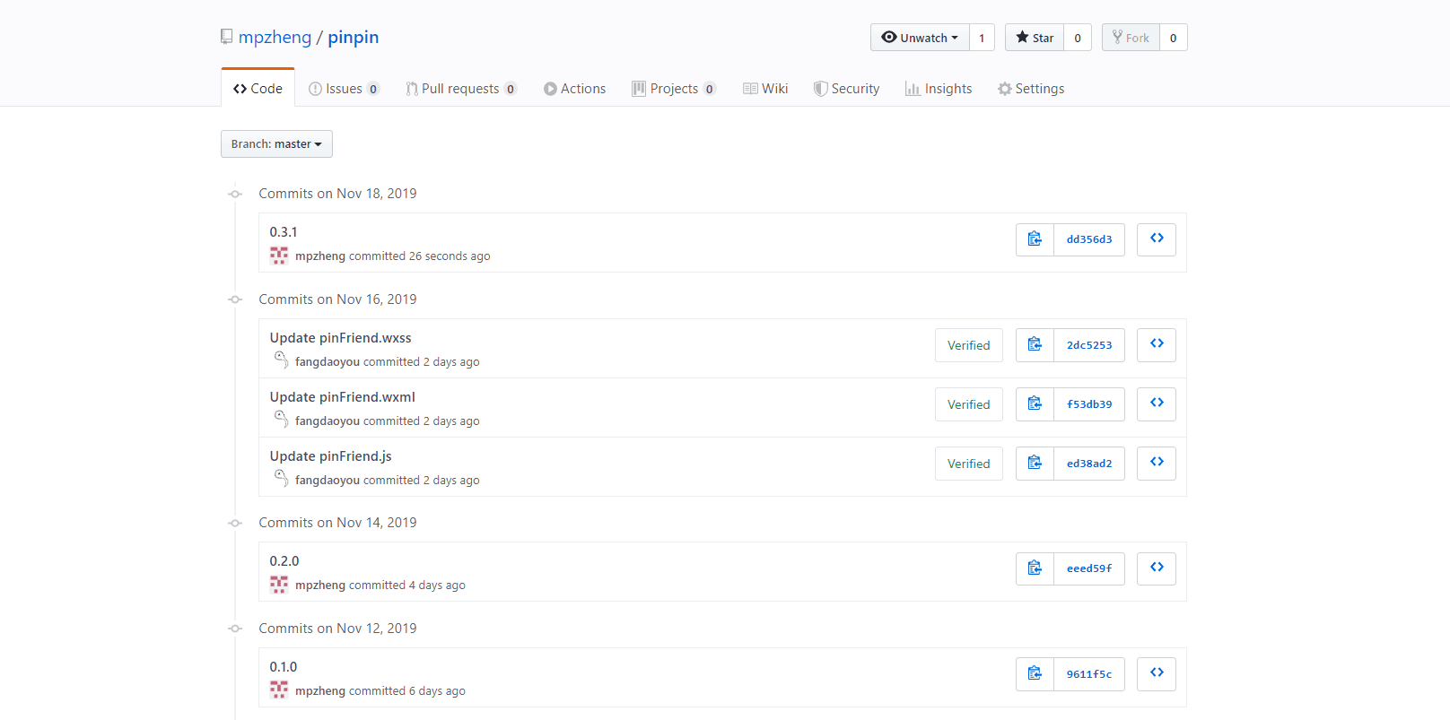The image size is (1450, 720).
Task: Click mpzheng author name on 0.1.0 commit
Action: coord(320,691)
